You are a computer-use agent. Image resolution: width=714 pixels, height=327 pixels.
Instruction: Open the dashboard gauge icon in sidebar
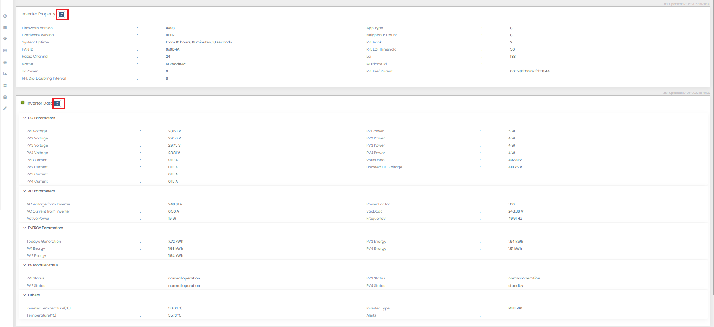coord(5,16)
